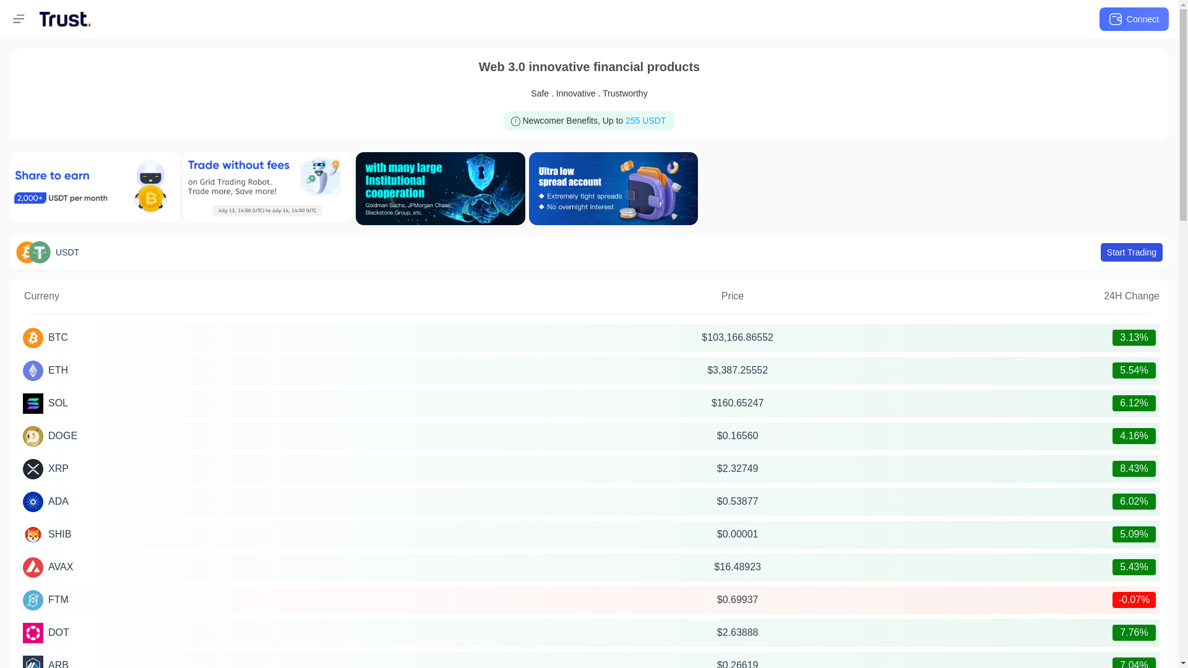Screen dimensions: 1188x668
Task: Click the XRP price $2.32749
Action: click(738, 469)
